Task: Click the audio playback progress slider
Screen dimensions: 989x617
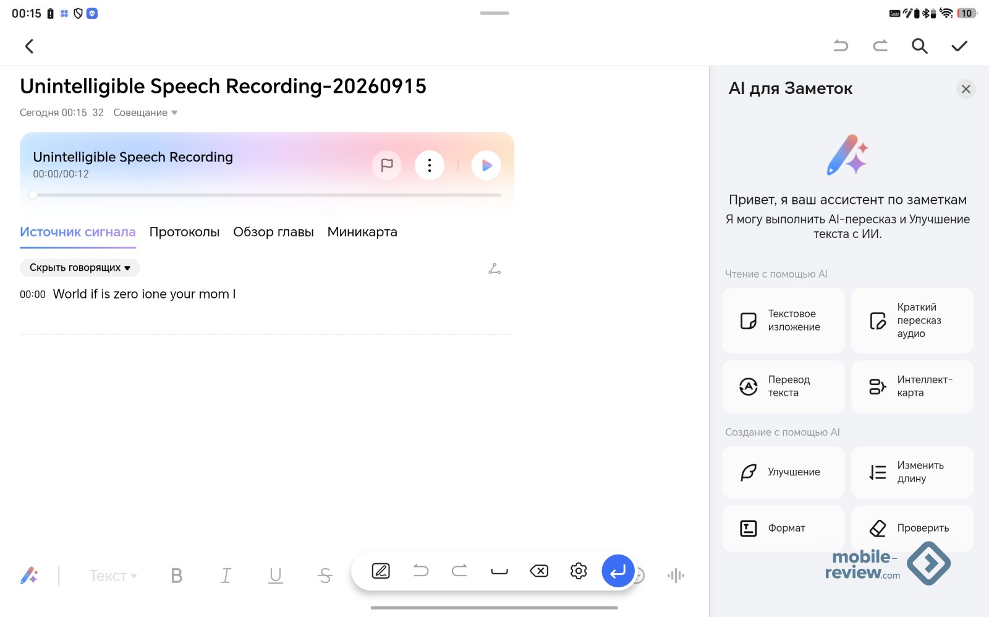Action: coord(266,195)
